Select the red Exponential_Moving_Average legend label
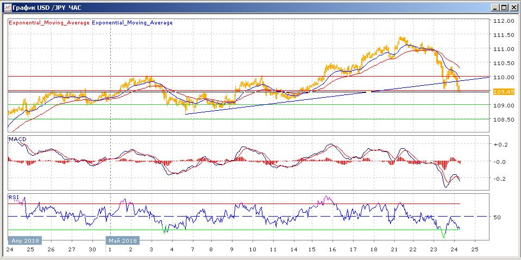This screenshot has height=260, width=521. pyautogui.click(x=49, y=23)
